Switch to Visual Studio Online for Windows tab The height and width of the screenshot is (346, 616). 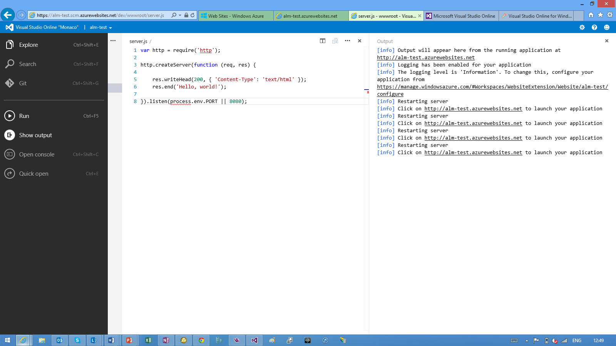(x=536, y=16)
